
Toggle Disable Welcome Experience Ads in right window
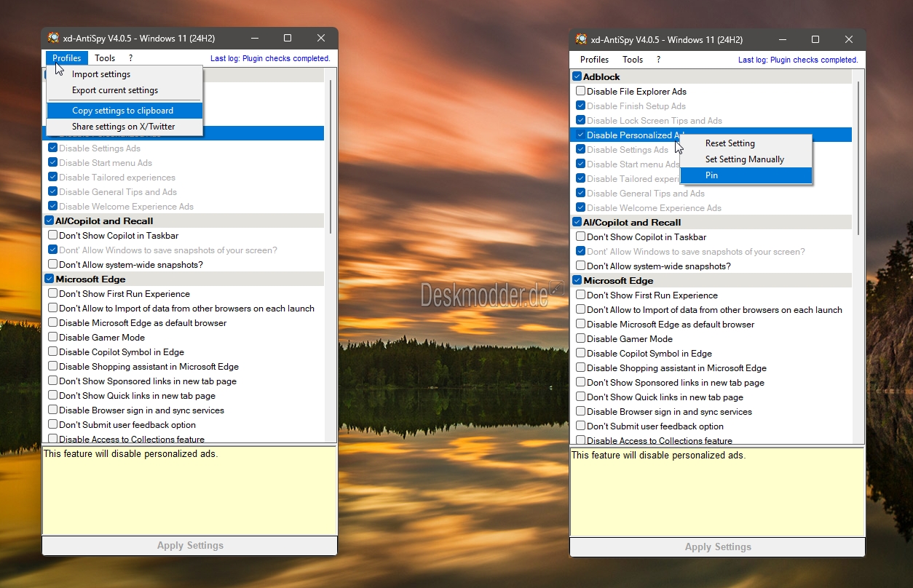coord(580,208)
